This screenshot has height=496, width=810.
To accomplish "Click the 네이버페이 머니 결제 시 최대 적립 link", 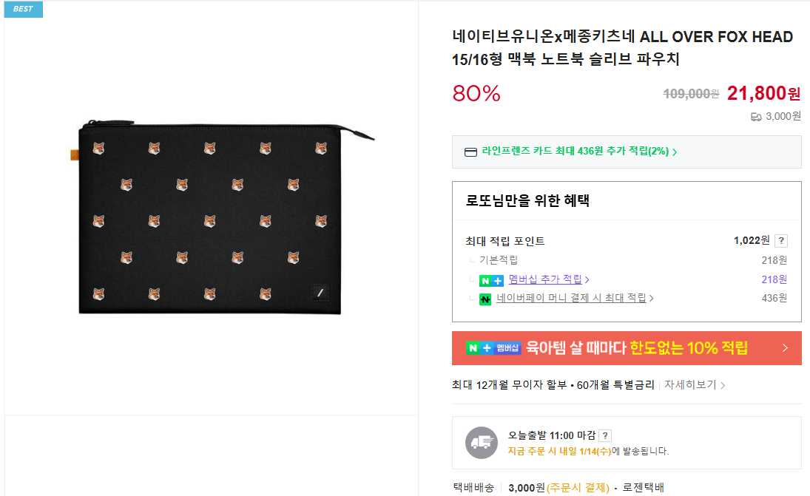I will pyautogui.click(x=573, y=298).
